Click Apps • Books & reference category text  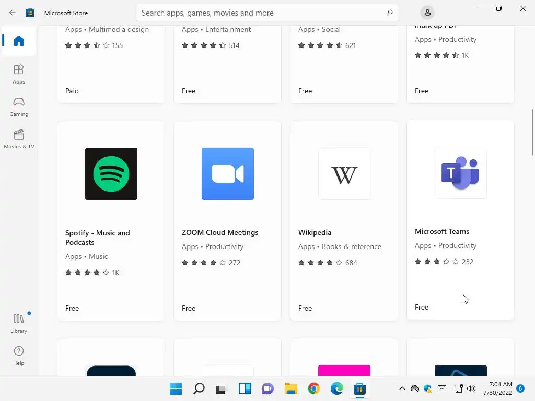pos(340,246)
